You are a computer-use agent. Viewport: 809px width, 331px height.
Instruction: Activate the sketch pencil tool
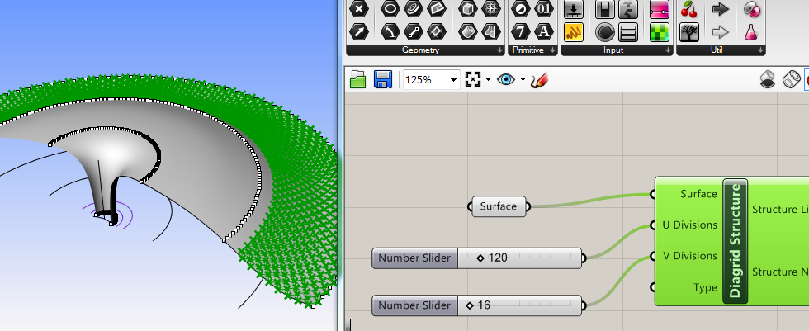coord(539,79)
